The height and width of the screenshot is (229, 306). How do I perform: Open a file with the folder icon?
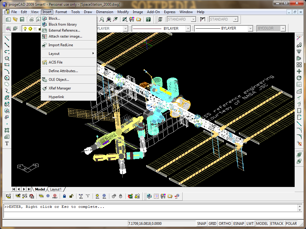15,19
